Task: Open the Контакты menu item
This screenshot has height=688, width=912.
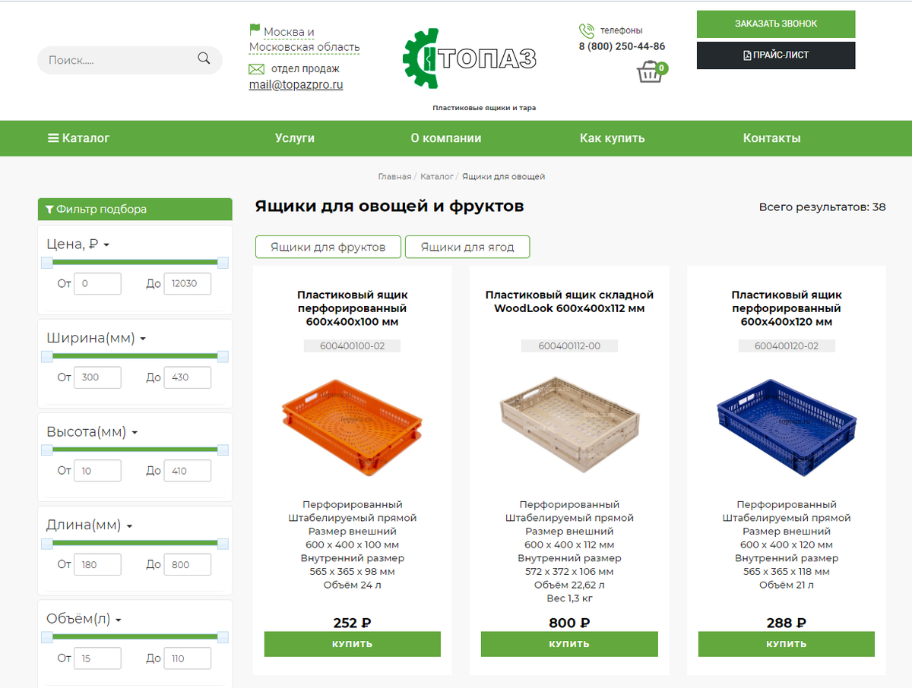Action: coord(771,138)
